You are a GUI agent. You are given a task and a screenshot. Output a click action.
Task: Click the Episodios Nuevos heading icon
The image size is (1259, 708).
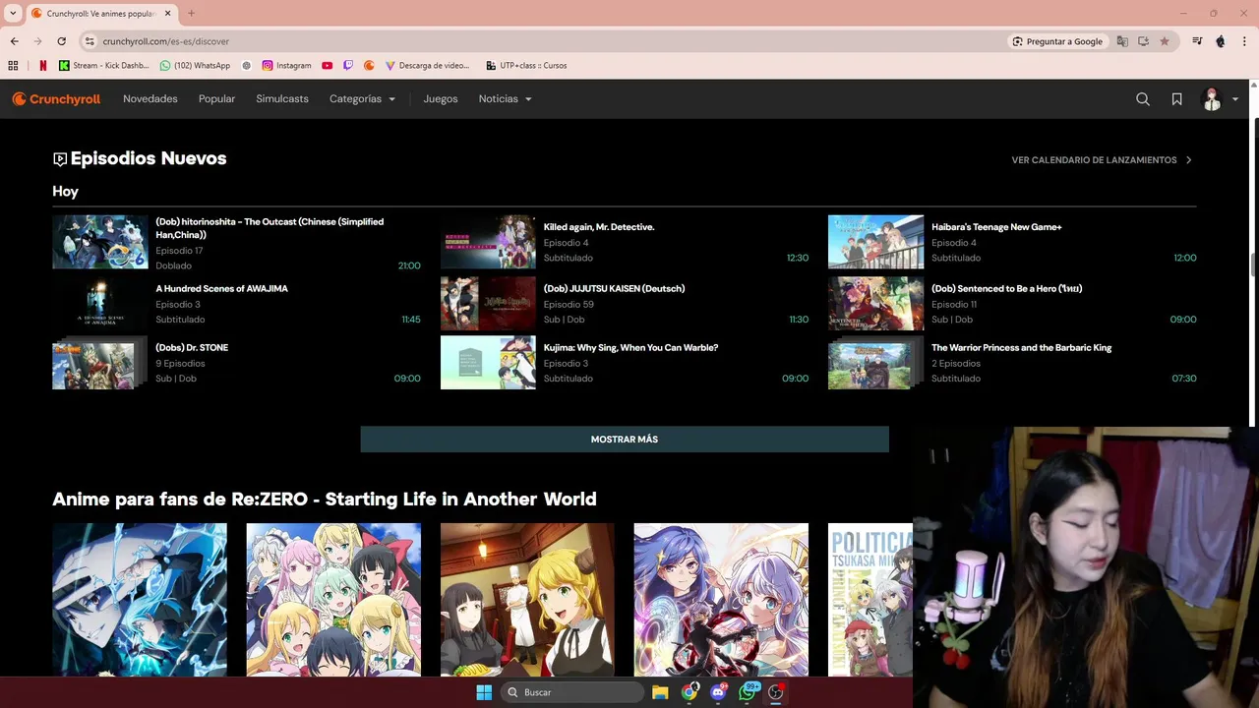[x=60, y=159]
